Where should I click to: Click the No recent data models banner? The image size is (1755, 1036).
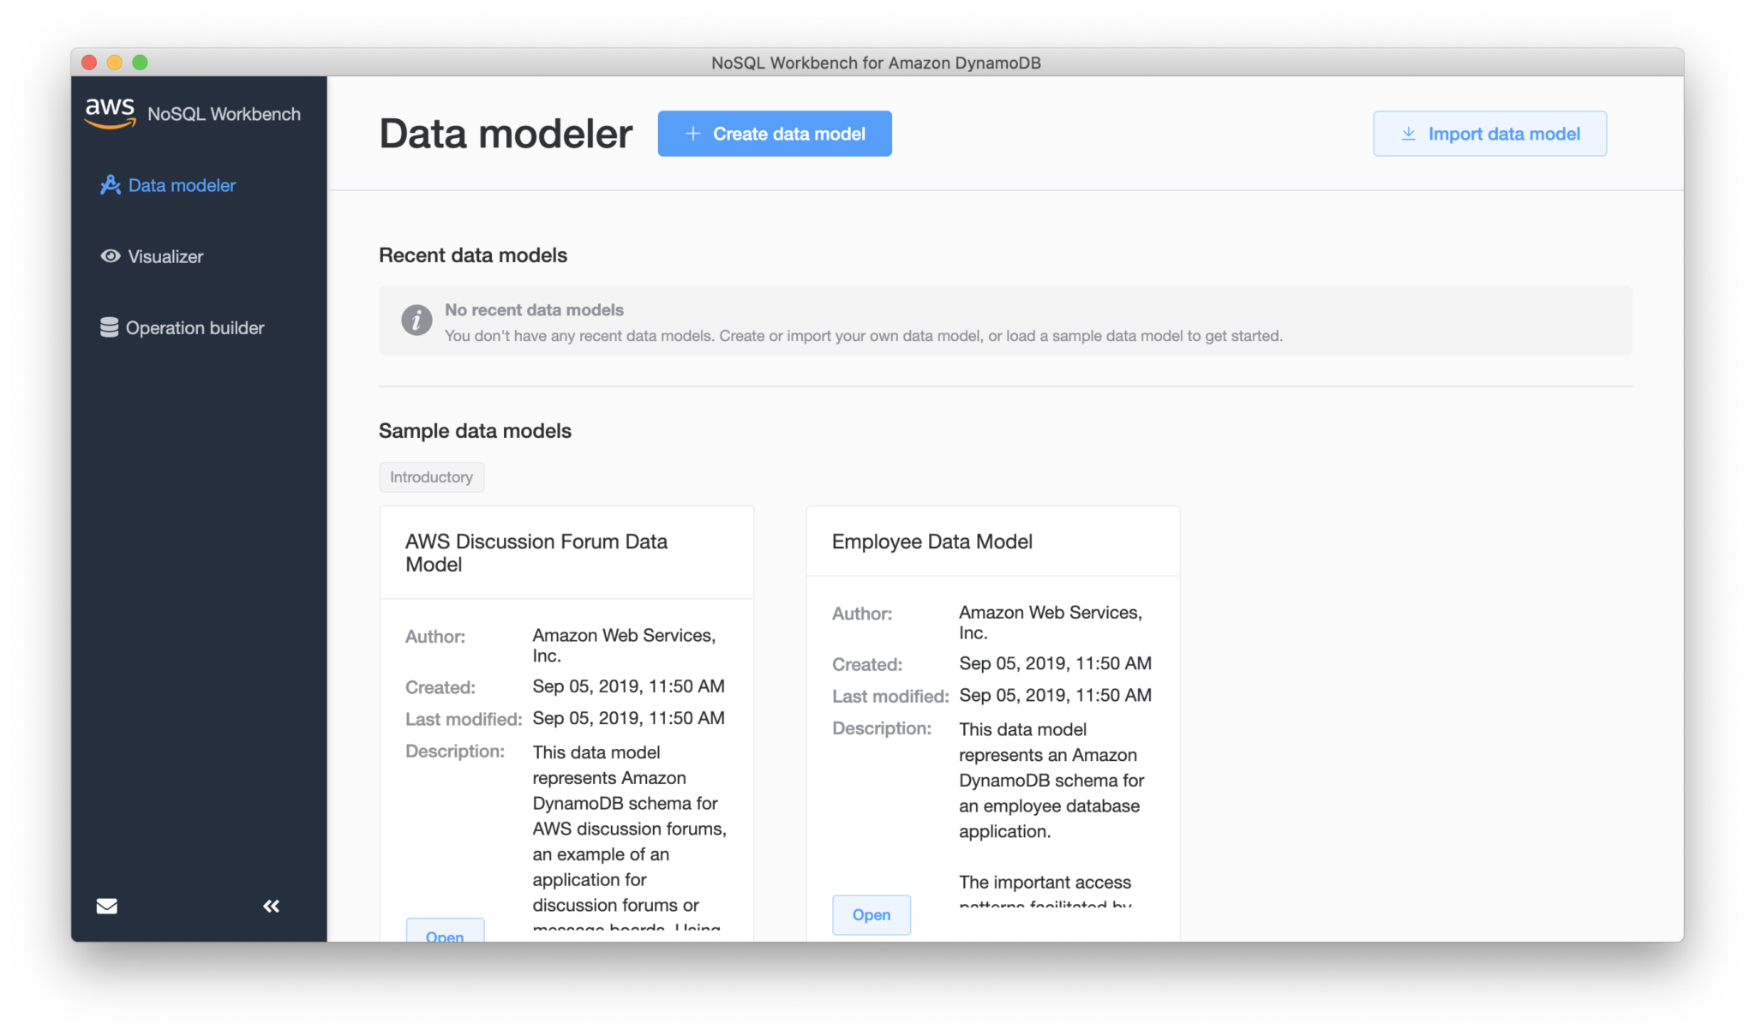click(1005, 320)
